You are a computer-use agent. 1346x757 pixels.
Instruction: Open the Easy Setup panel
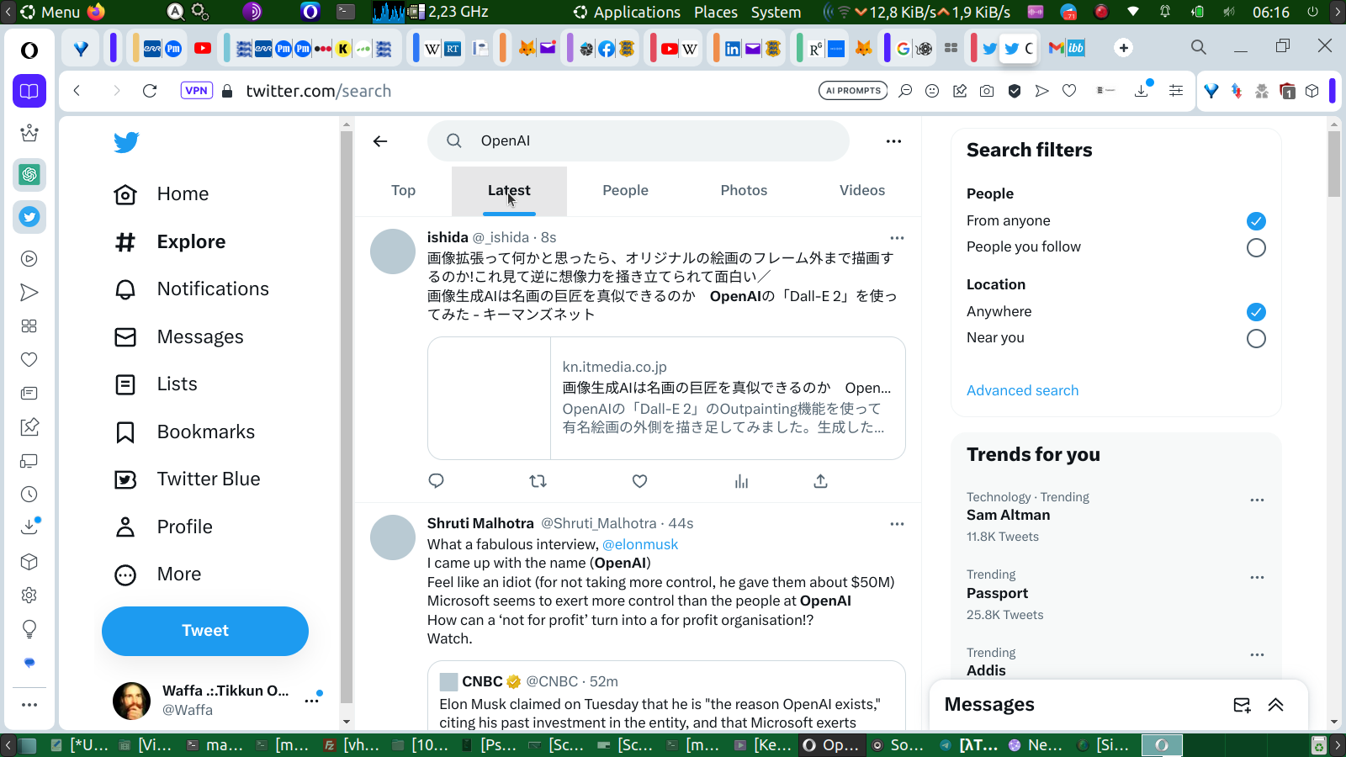(1176, 91)
